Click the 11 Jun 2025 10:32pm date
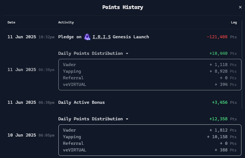This screenshot has width=245, height=158. [x=31, y=37]
